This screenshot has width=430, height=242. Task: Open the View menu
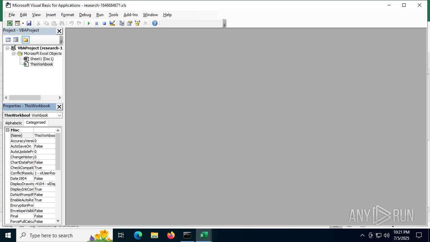pyautogui.click(x=36, y=15)
